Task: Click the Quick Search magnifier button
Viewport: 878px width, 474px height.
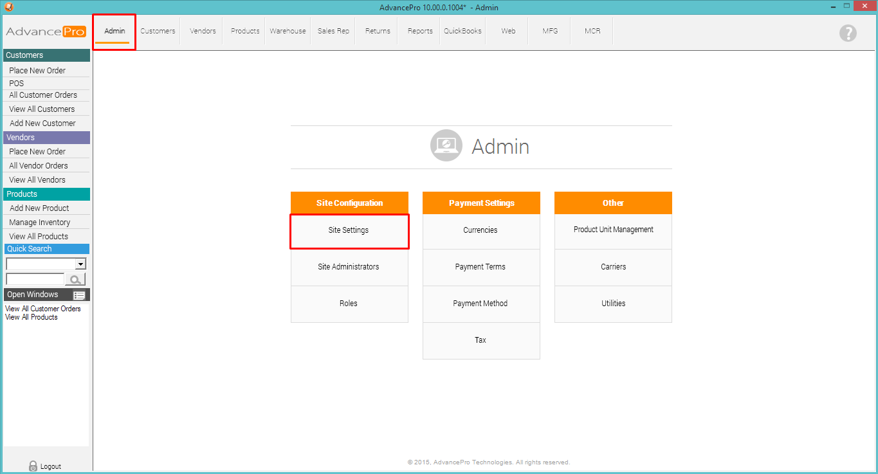Action: (75, 279)
